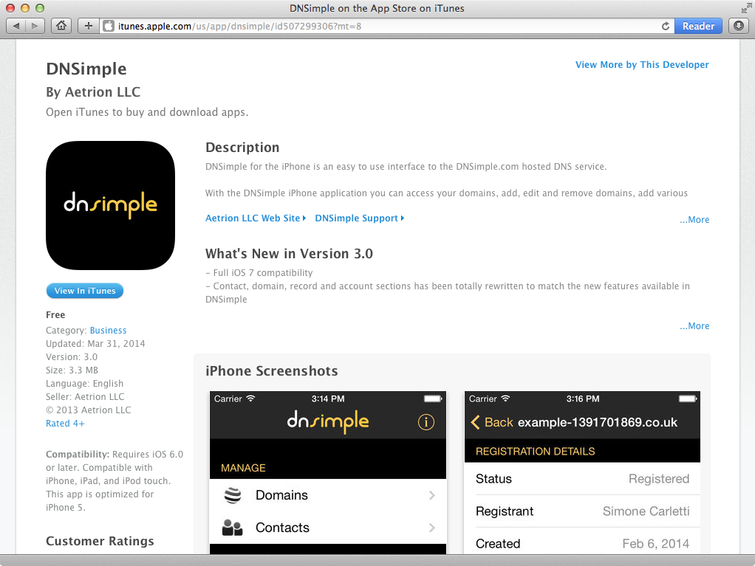This screenshot has width=755, height=566.
Task: Reload the page with the refresh icon
Action: [x=665, y=26]
